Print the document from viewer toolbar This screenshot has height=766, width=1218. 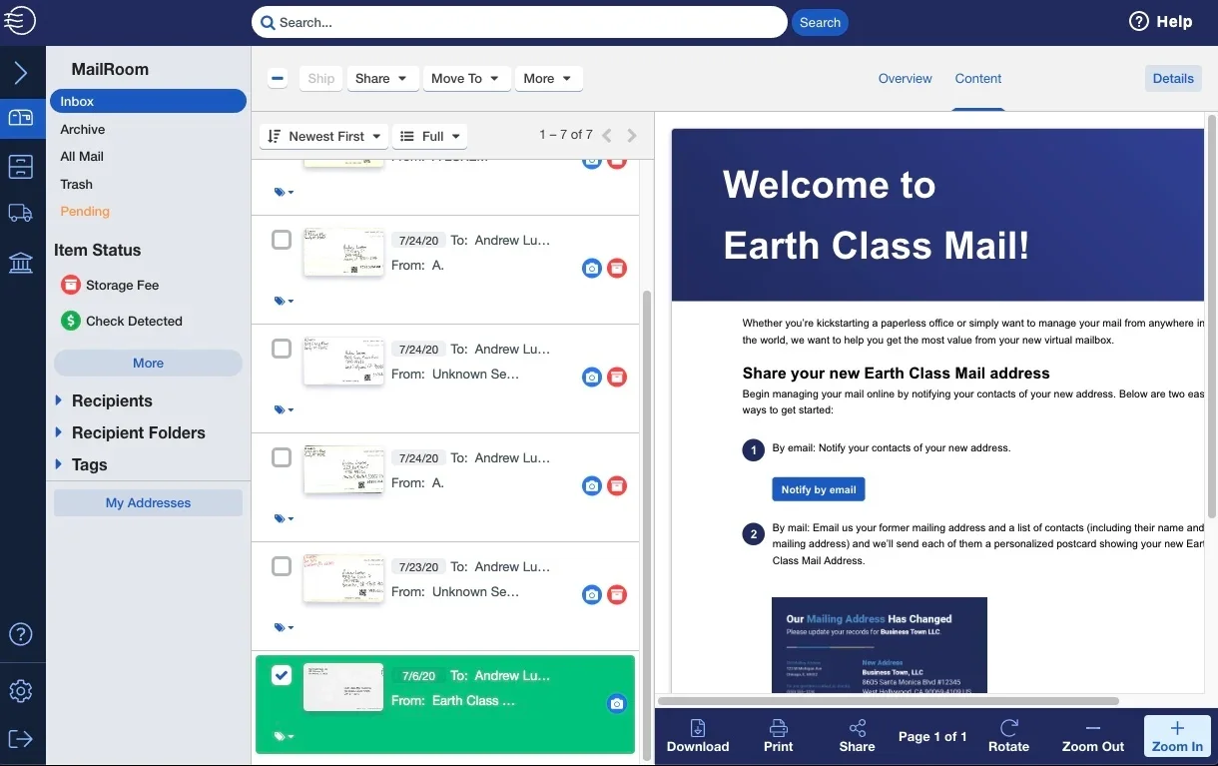(x=779, y=736)
